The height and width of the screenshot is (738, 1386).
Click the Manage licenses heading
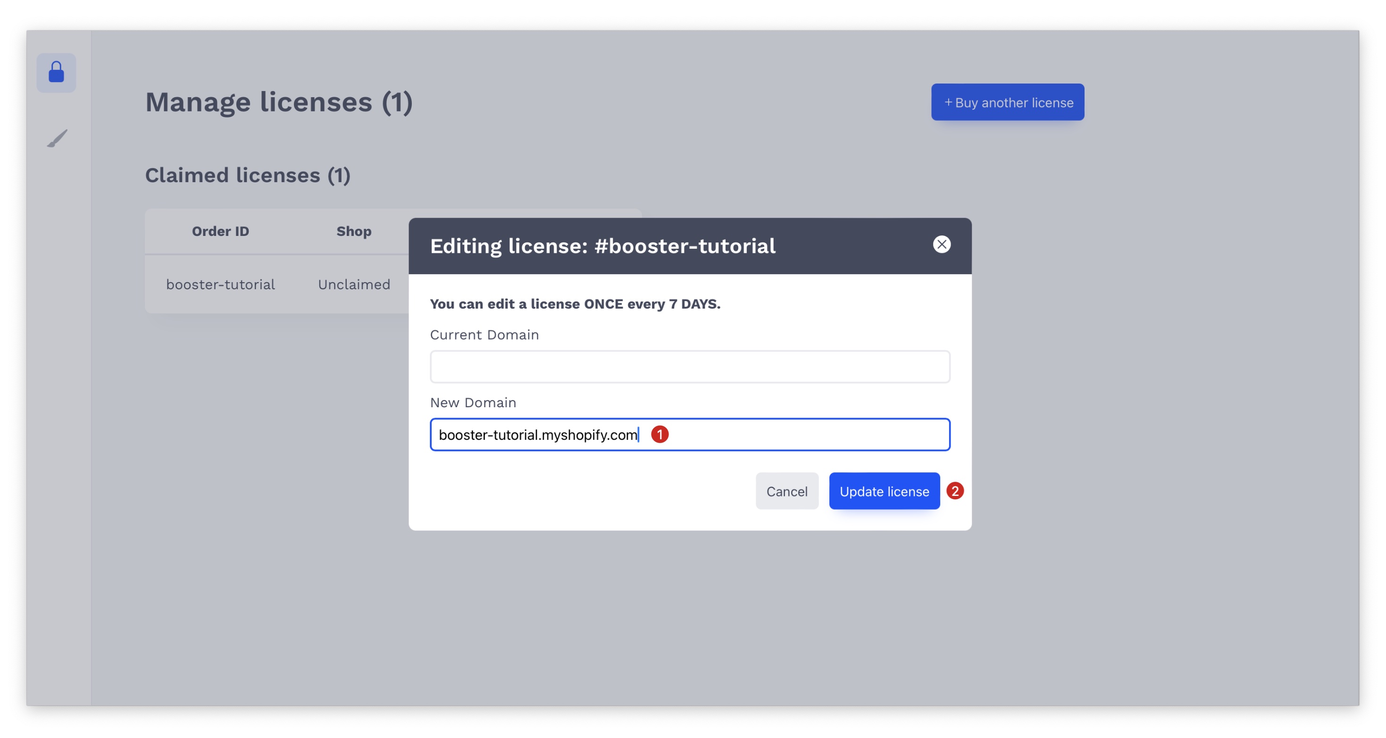279,102
